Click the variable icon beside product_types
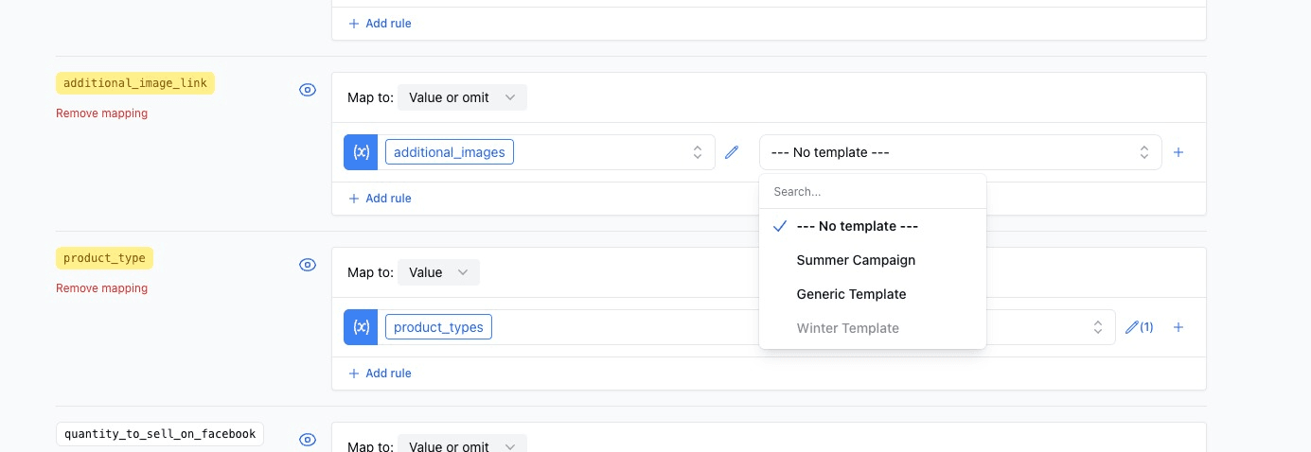 coord(361,327)
